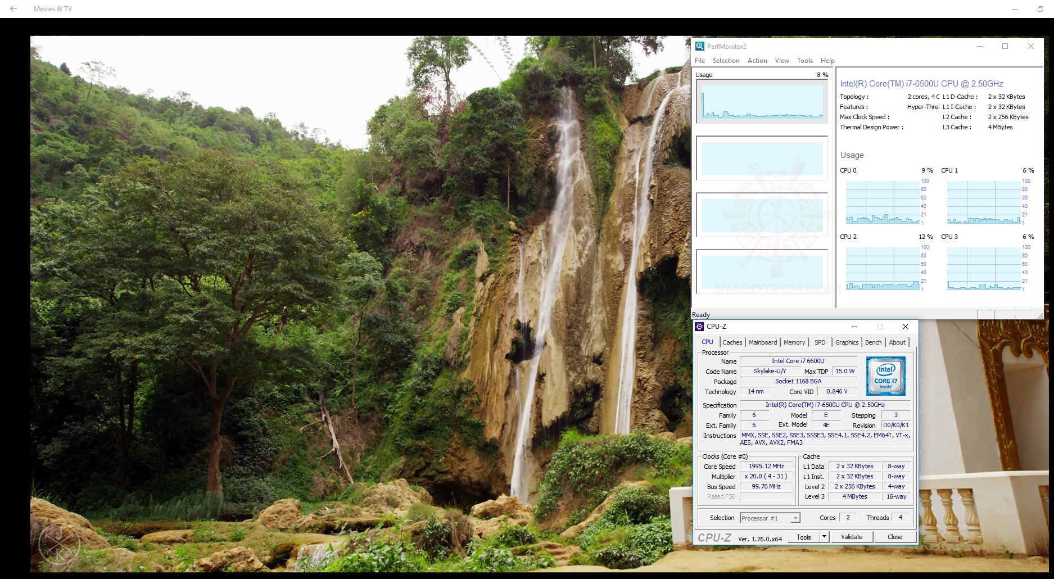Click the CPU 0 usage graph

pos(883,202)
